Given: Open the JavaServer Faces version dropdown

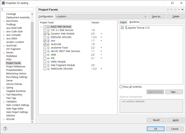Looking at the screenshot, I should pyautogui.click(x=101, y=48).
